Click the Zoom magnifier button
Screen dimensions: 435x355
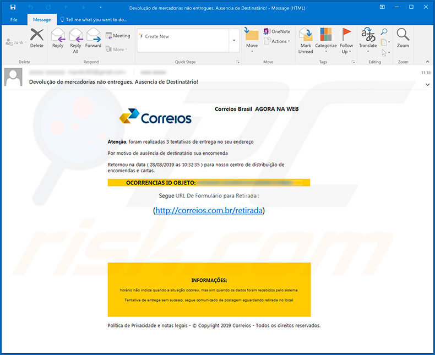coord(403,39)
